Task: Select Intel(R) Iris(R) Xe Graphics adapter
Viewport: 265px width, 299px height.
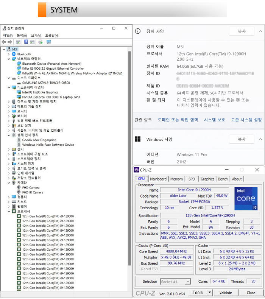Action: pyautogui.click(x=40, y=92)
